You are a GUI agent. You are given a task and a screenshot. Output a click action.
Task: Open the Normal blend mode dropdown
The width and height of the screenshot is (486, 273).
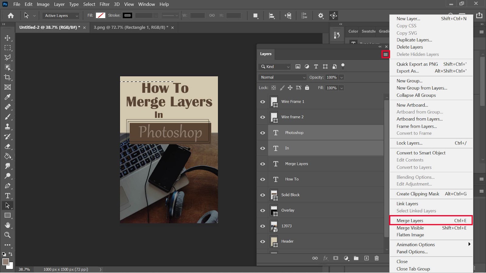pos(282,77)
